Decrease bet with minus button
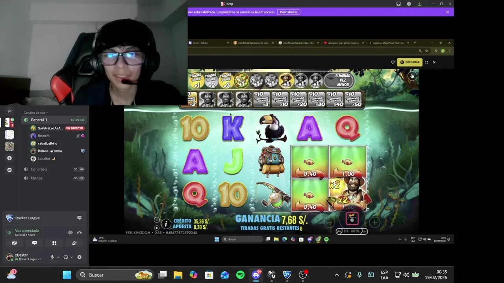This screenshot has height=283, width=504. click(330, 222)
